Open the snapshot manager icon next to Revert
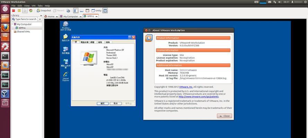The image size is (308, 138). [68, 11]
